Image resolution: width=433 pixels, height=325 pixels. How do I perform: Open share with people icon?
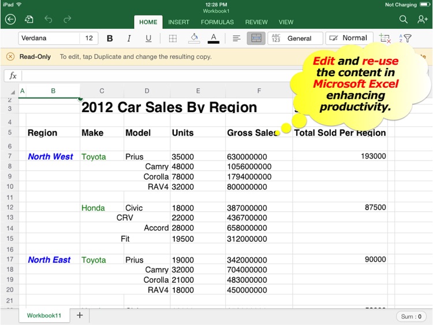pos(423,19)
